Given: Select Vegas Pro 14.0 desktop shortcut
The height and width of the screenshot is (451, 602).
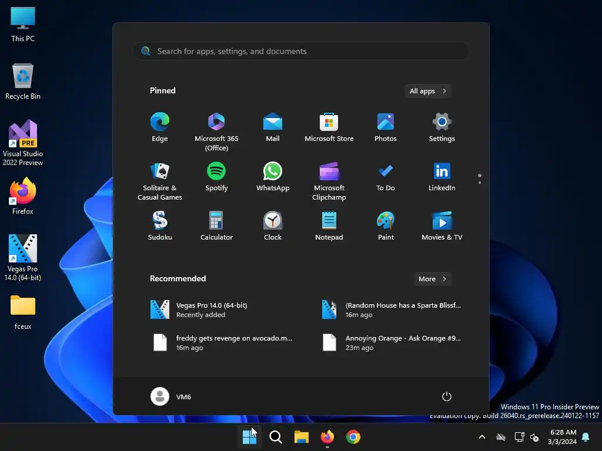Looking at the screenshot, I should tap(23, 258).
